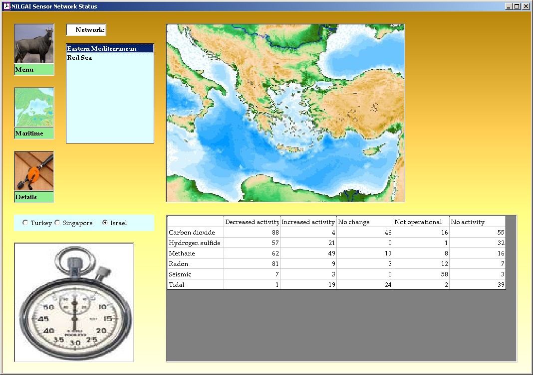Click the app icon in title bar
Viewport: 533px width, 375px height.
pos(6,6)
